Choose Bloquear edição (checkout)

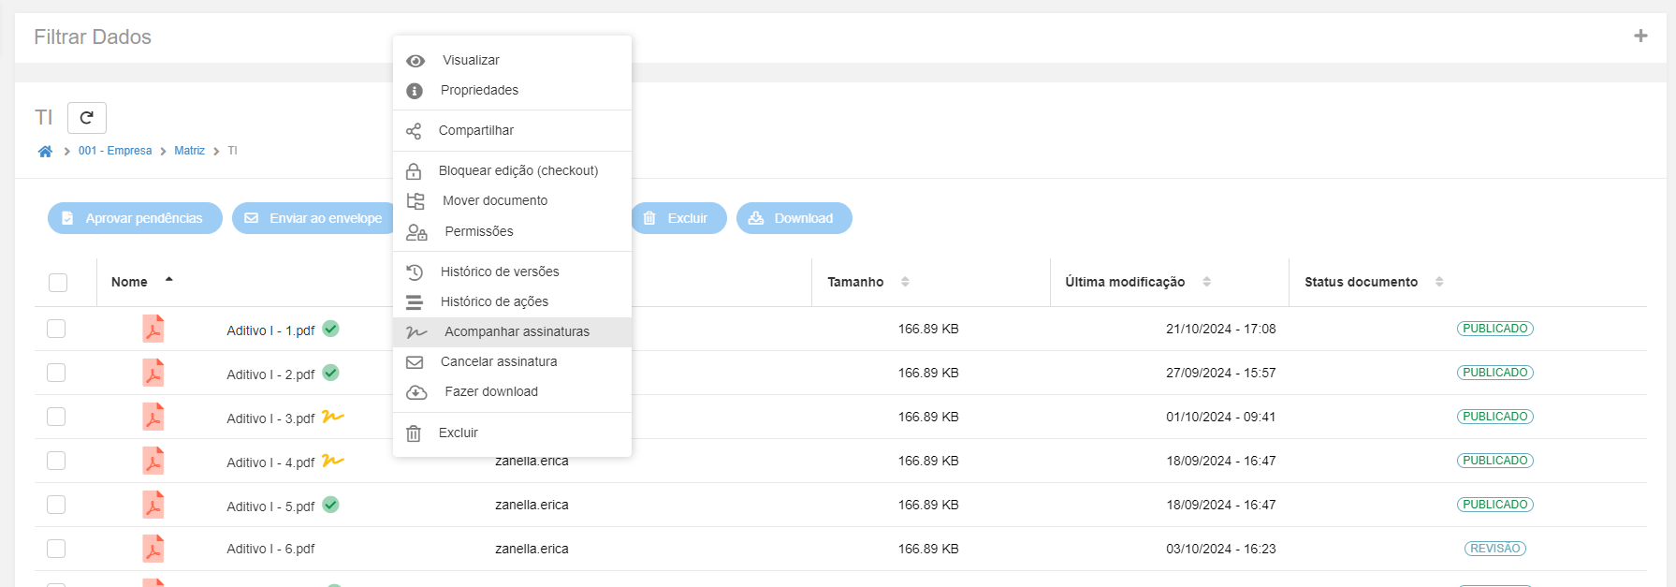point(512,170)
